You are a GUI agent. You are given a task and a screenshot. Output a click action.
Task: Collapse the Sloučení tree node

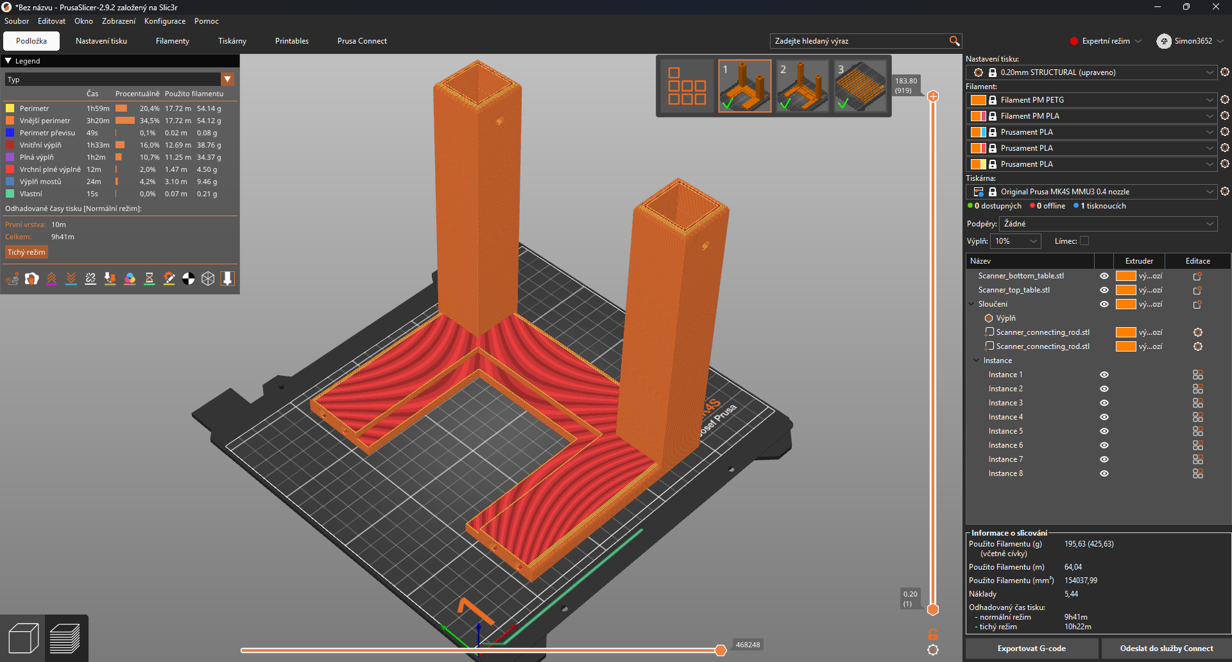[x=971, y=304]
